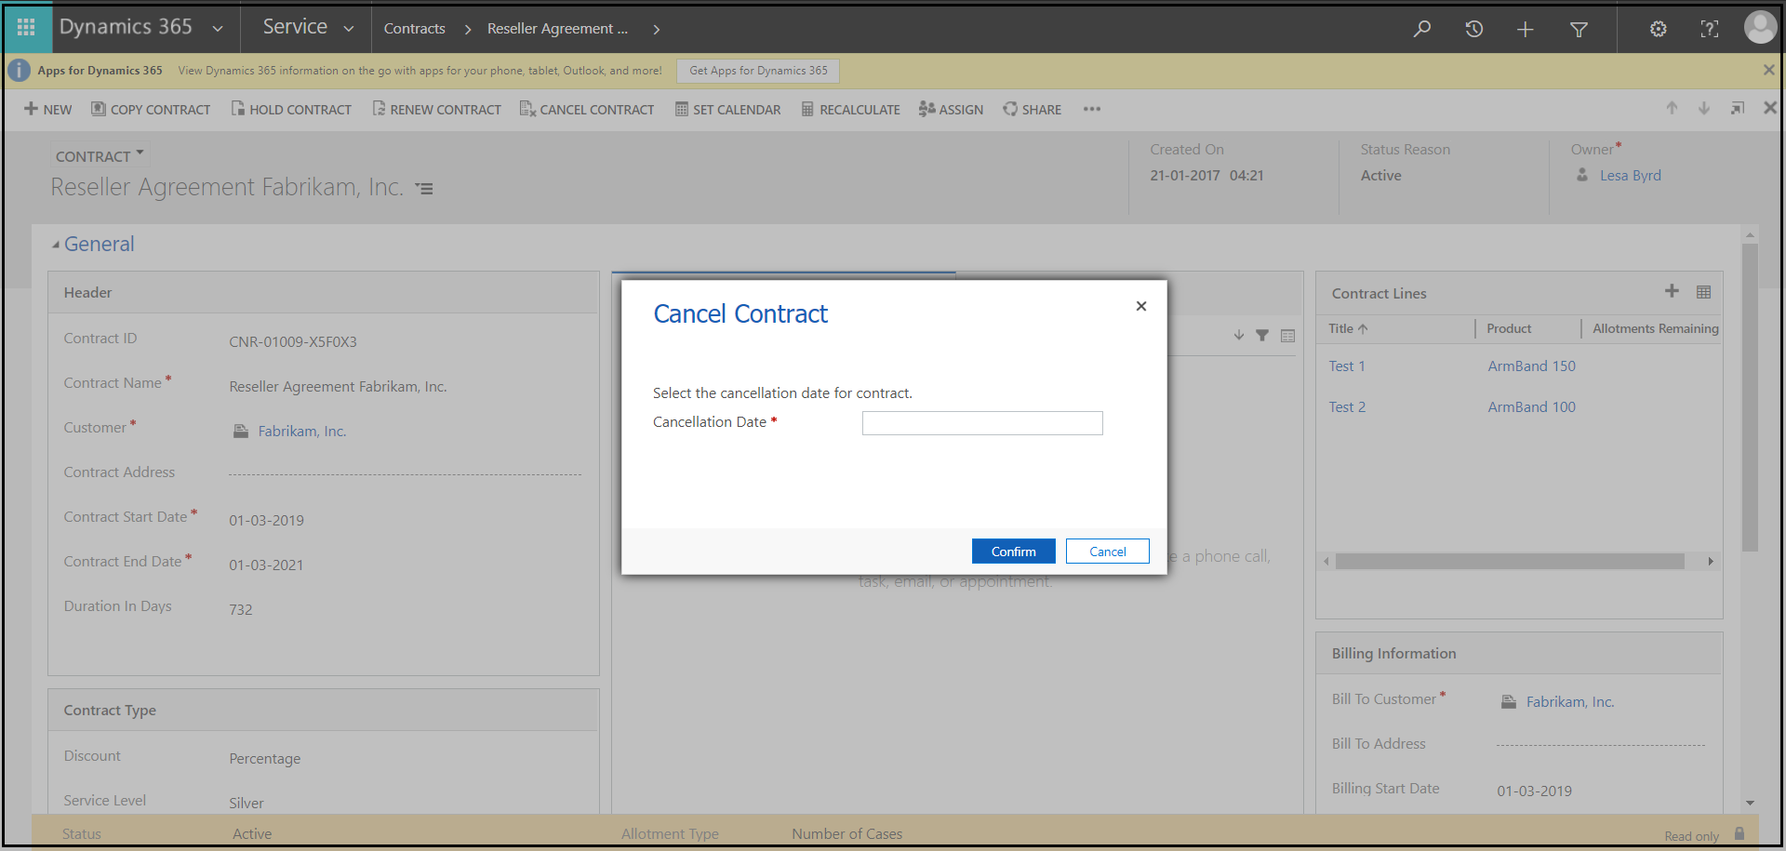Click Get Apps for Dynamics 365 button
The height and width of the screenshot is (851, 1786).
click(x=758, y=70)
